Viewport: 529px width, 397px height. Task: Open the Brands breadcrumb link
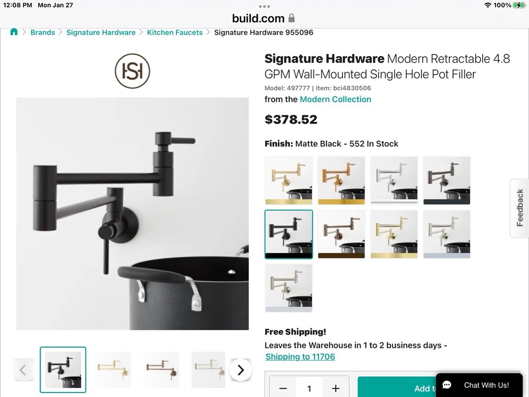(x=42, y=32)
